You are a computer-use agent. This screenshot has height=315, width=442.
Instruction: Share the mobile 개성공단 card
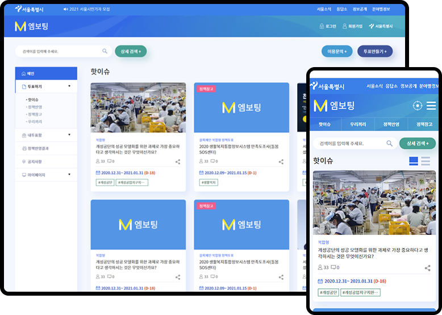(428, 268)
